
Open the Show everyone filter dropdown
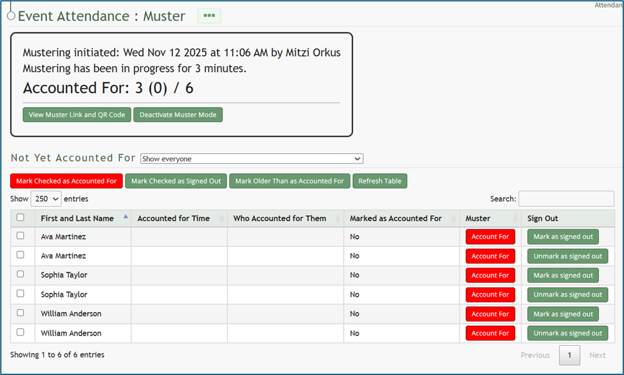coord(252,159)
